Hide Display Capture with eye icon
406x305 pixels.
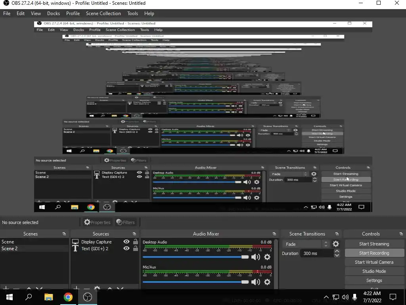pos(126,241)
